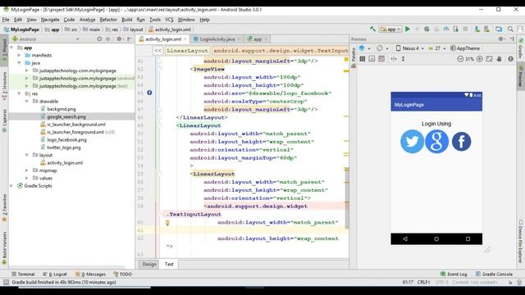Switch preview to Design view mode
The image size is (525, 295).
point(363,59)
